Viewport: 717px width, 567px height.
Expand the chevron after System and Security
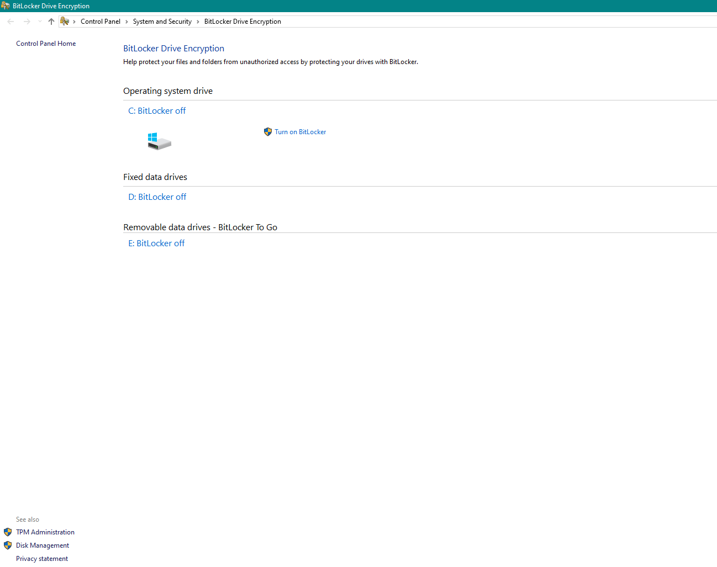198,22
